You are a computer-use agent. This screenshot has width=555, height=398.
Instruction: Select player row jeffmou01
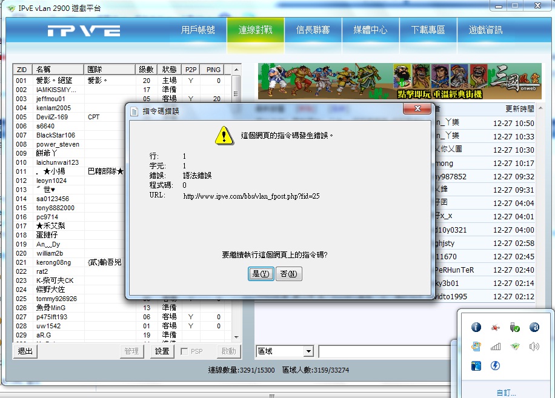coord(122,99)
